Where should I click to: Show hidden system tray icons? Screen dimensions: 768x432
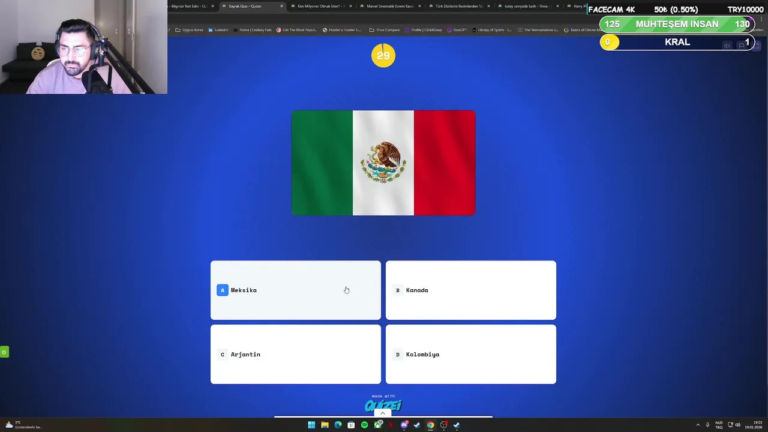[698, 425]
